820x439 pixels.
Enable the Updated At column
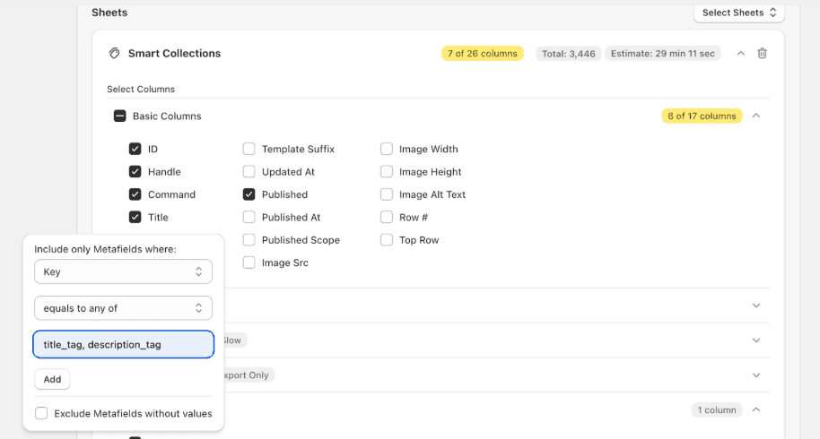click(x=249, y=172)
